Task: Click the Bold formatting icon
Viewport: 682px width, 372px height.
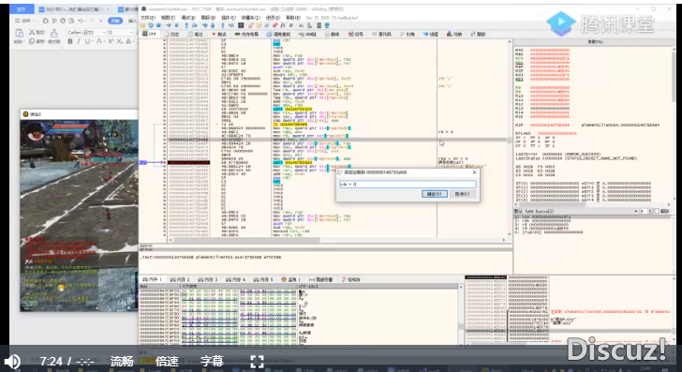Action: click(x=70, y=41)
